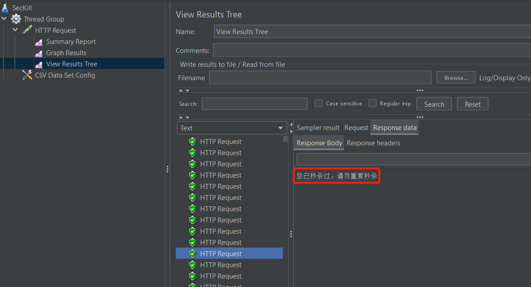Collapse the HTTP Request tree node
This screenshot has width=531, height=287.
pyautogui.click(x=15, y=30)
